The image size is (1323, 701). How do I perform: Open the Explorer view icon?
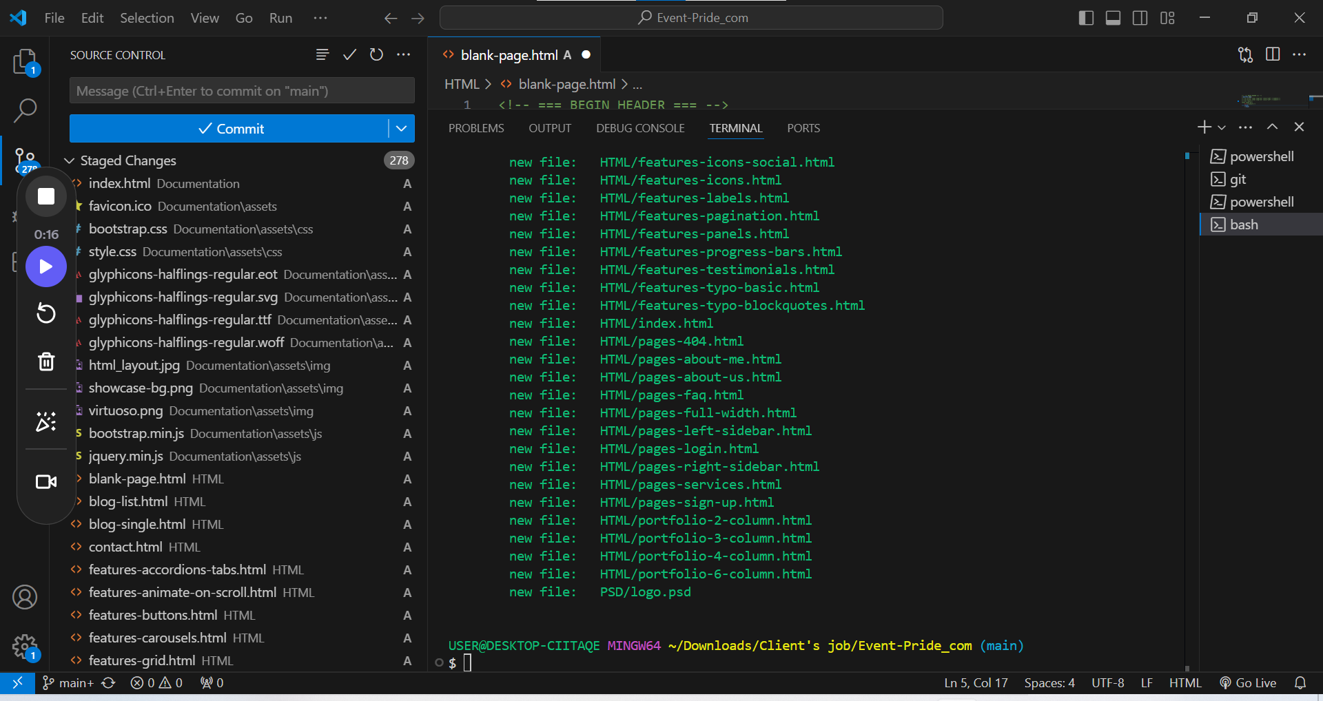tap(25, 62)
